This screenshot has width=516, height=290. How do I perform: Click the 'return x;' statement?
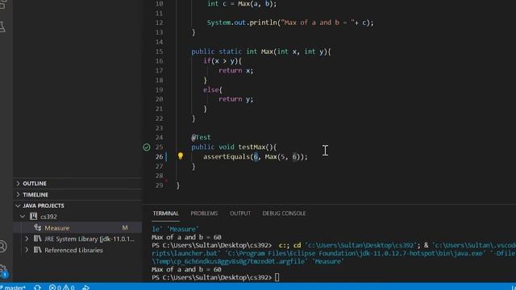[x=236, y=70]
